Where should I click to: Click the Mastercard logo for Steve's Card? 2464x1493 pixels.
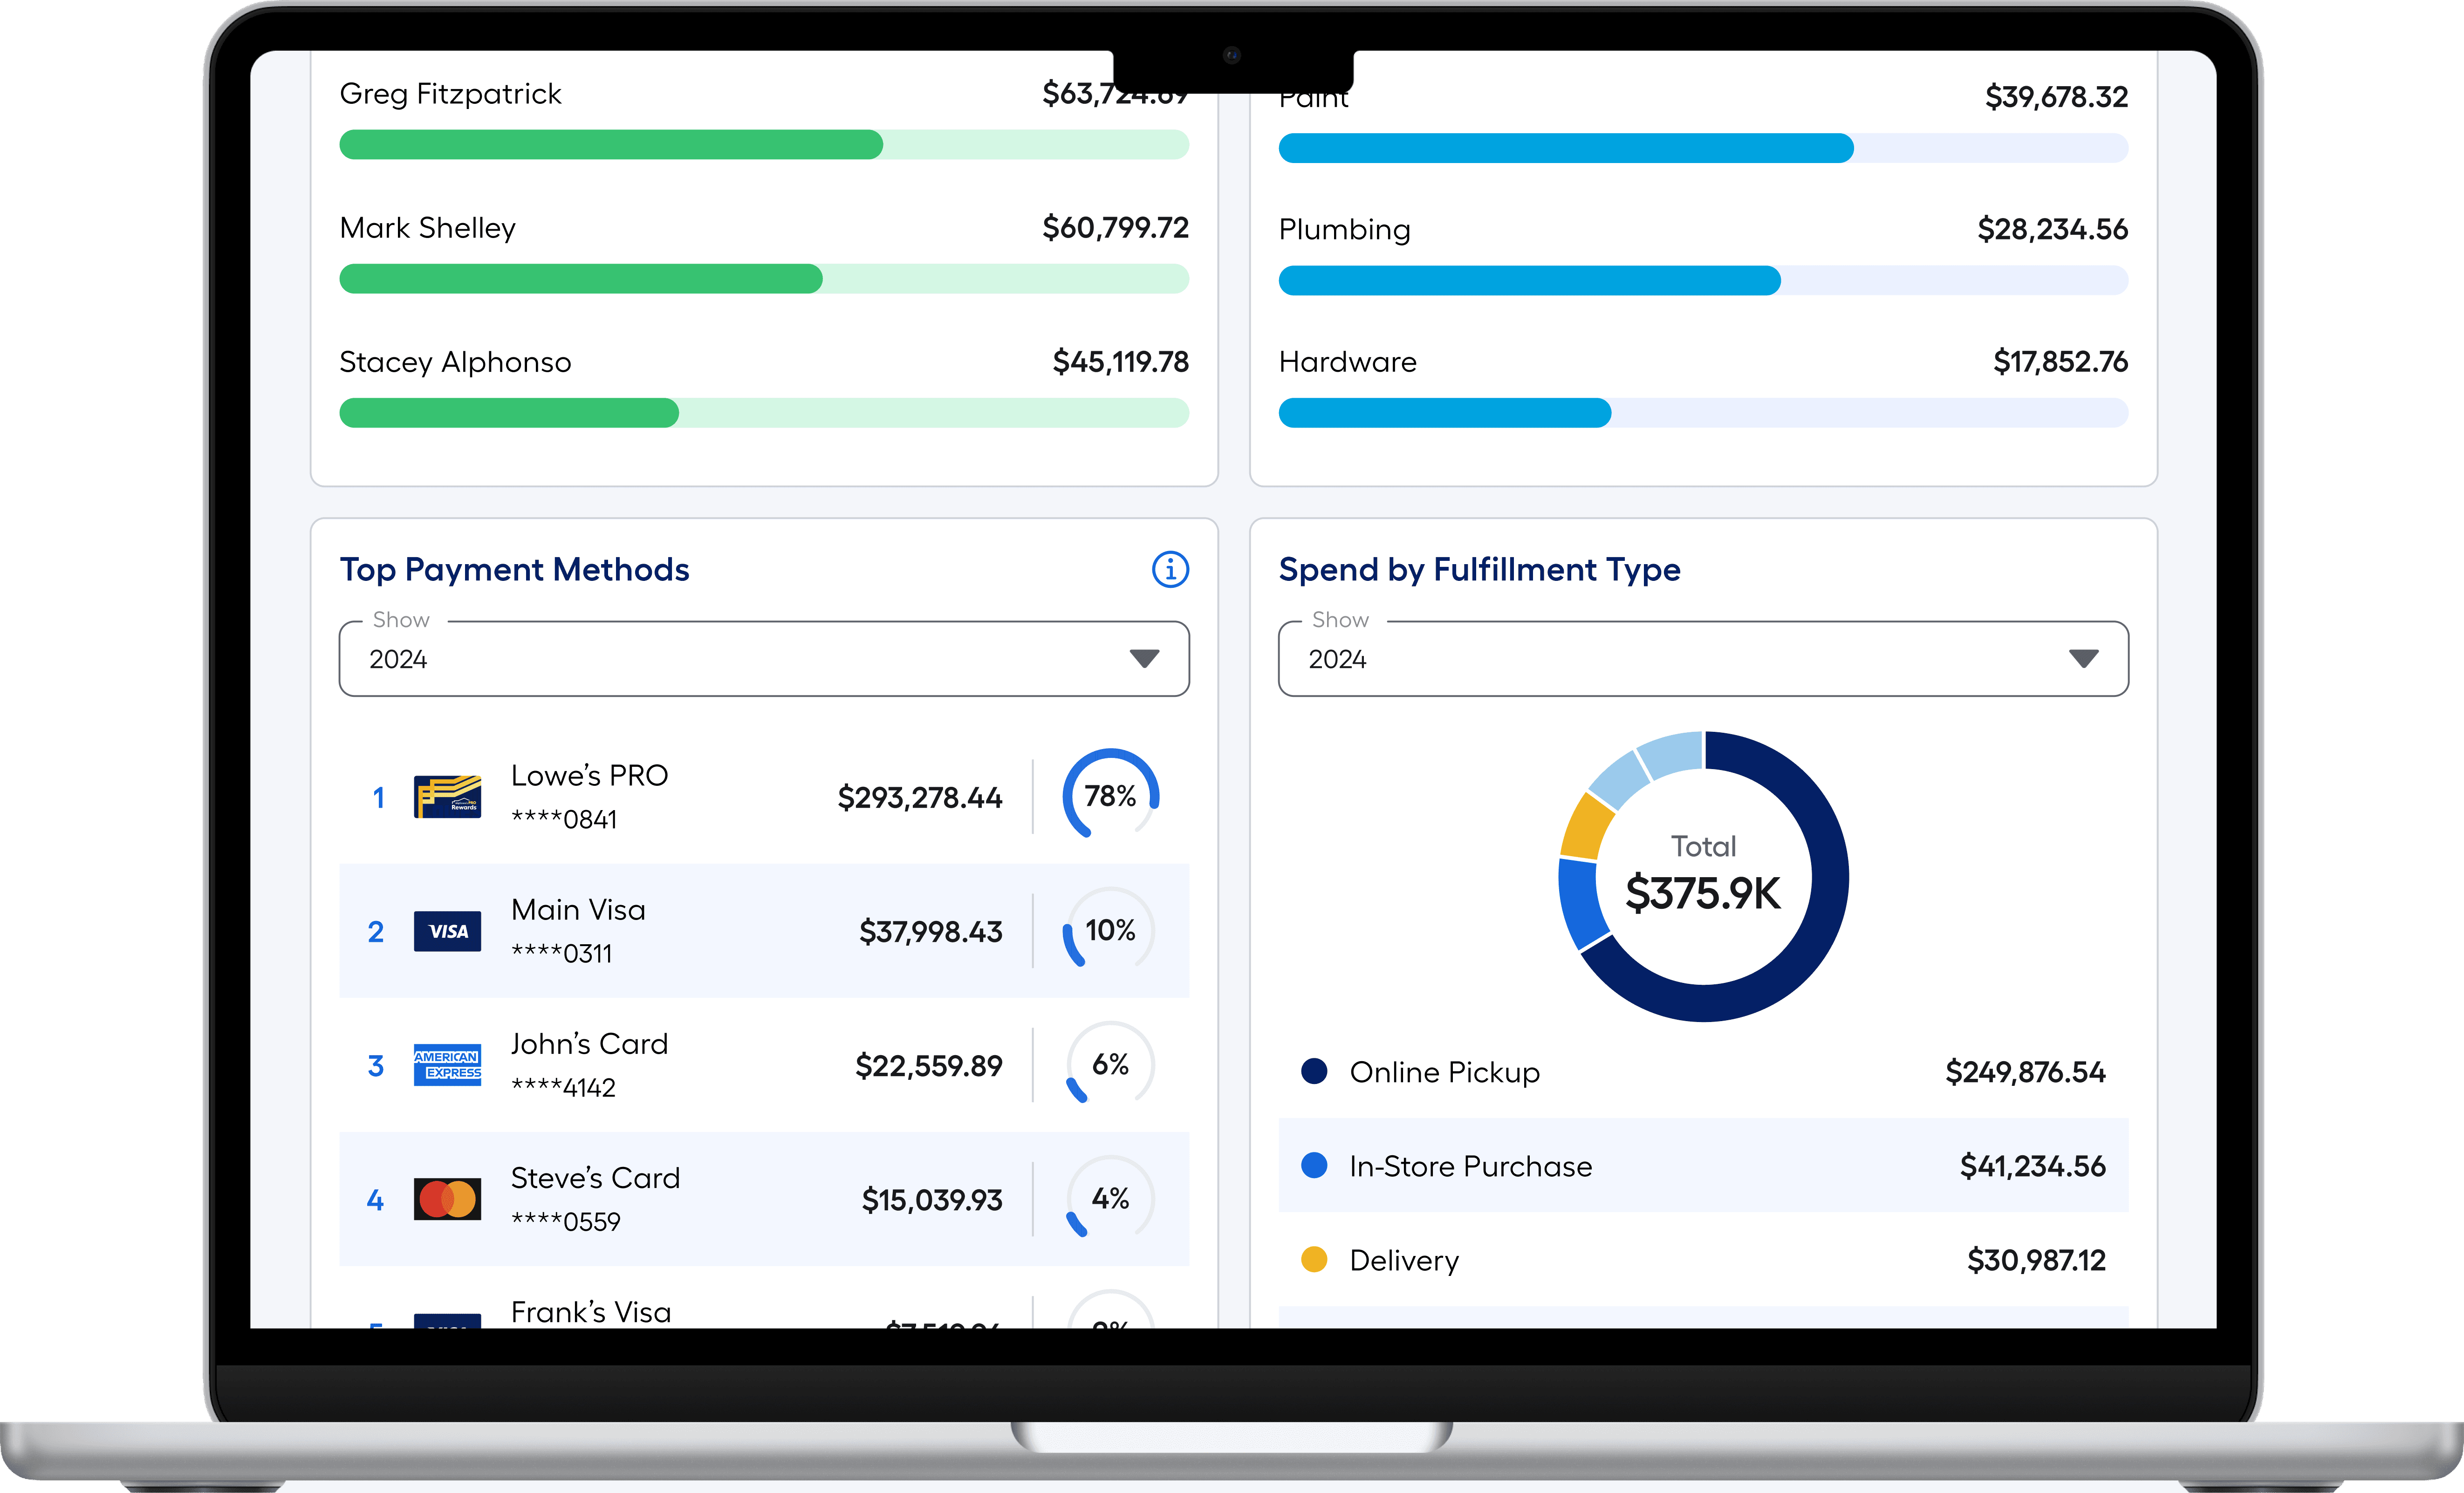pos(447,1199)
